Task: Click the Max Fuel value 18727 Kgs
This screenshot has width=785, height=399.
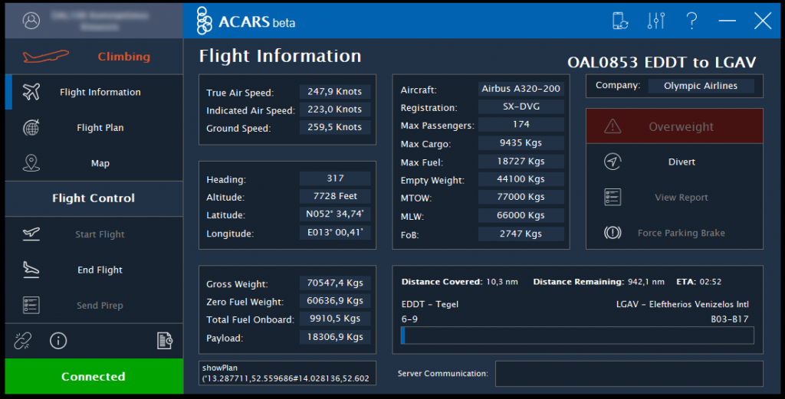Action: 521,161
